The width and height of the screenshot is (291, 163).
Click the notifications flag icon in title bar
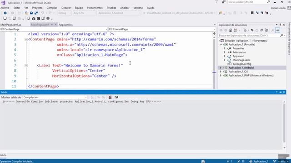pos(216,2)
